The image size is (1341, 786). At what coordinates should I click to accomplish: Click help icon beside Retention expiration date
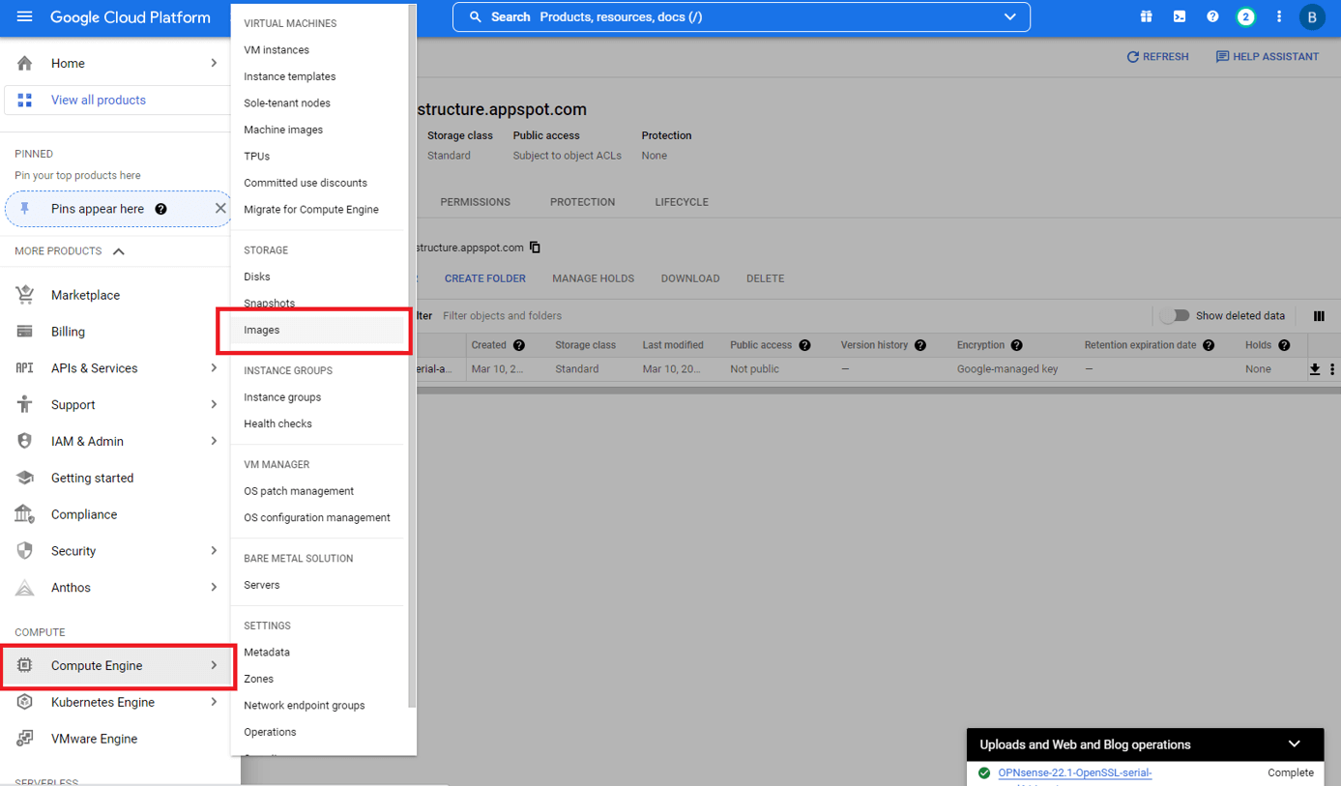tap(1209, 345)
